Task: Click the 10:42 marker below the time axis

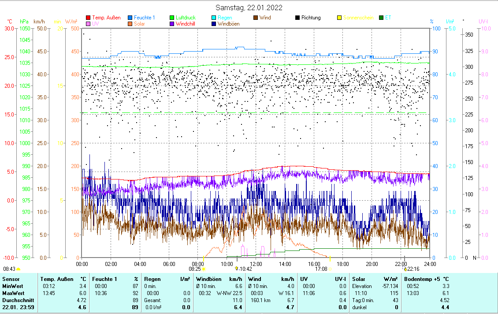Action: pos(237,269)
